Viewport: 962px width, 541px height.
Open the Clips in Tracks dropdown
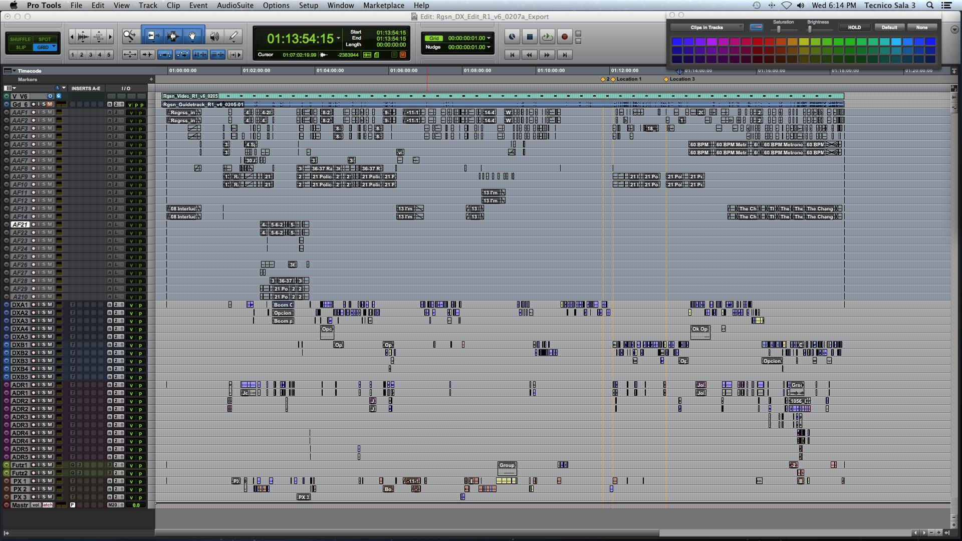coord(707,28)
